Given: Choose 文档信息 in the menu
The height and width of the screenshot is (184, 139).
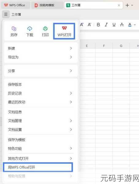Looking at the screenshot, I should (41, 112).
